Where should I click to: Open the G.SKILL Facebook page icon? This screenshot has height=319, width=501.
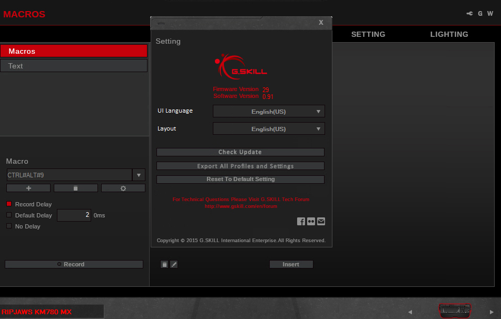(x=301, y=221)
